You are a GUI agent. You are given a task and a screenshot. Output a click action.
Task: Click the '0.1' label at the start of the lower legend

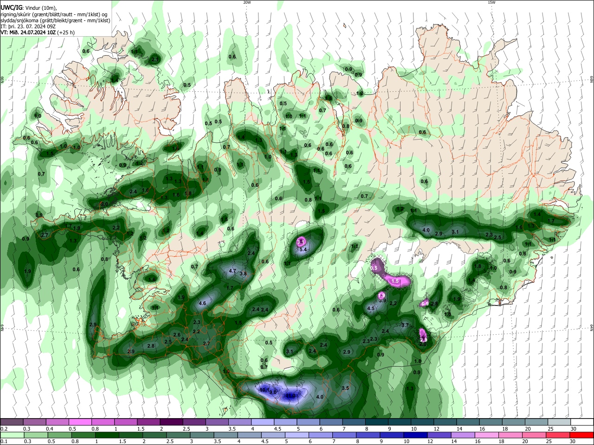[4, 441]
